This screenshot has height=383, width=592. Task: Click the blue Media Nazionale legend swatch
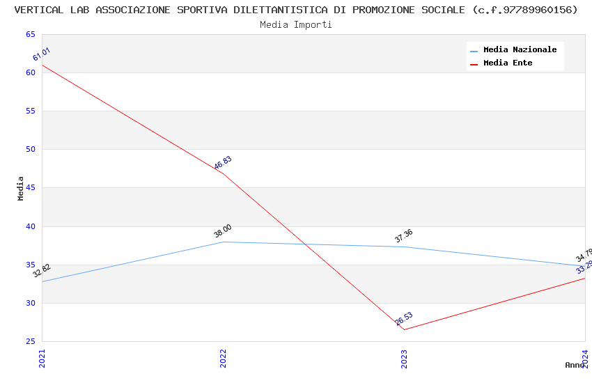coord(474,51)
